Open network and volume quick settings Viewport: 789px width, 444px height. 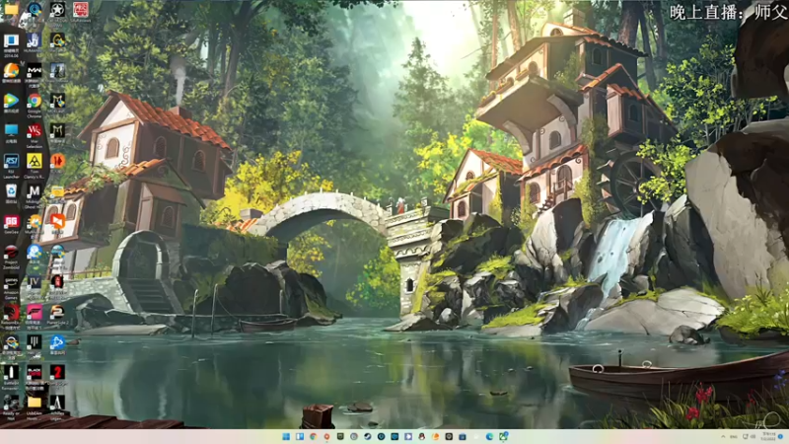tap(750, 436)
